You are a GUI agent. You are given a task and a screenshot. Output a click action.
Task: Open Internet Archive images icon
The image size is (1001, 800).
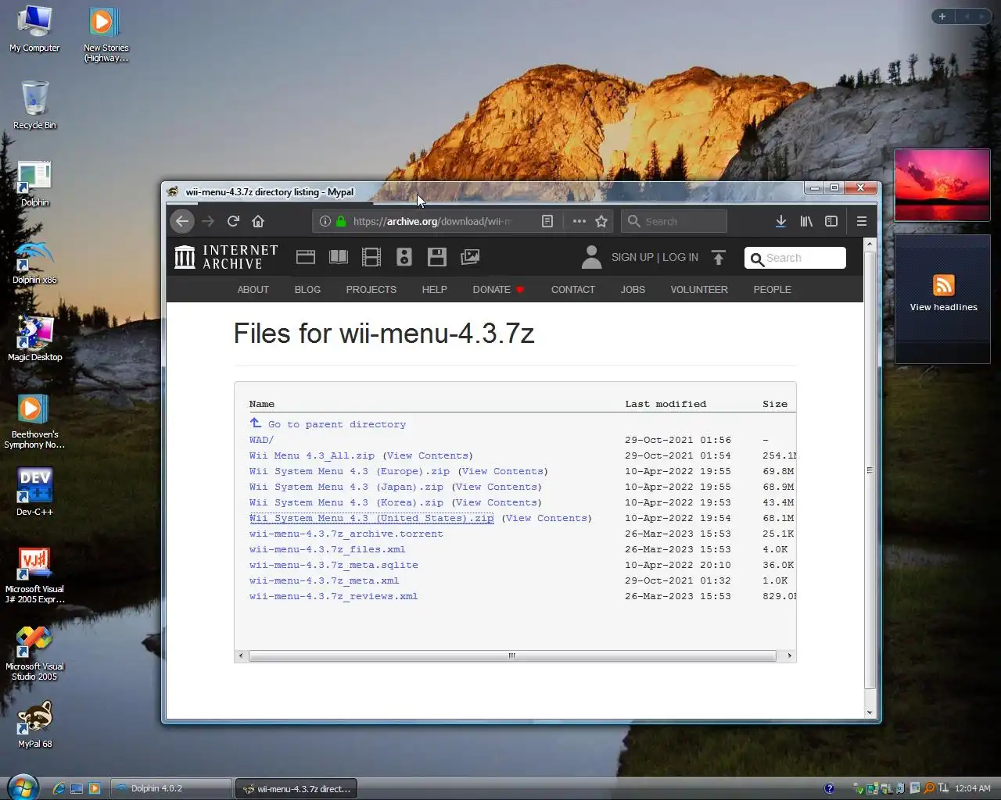click(470, 257)
